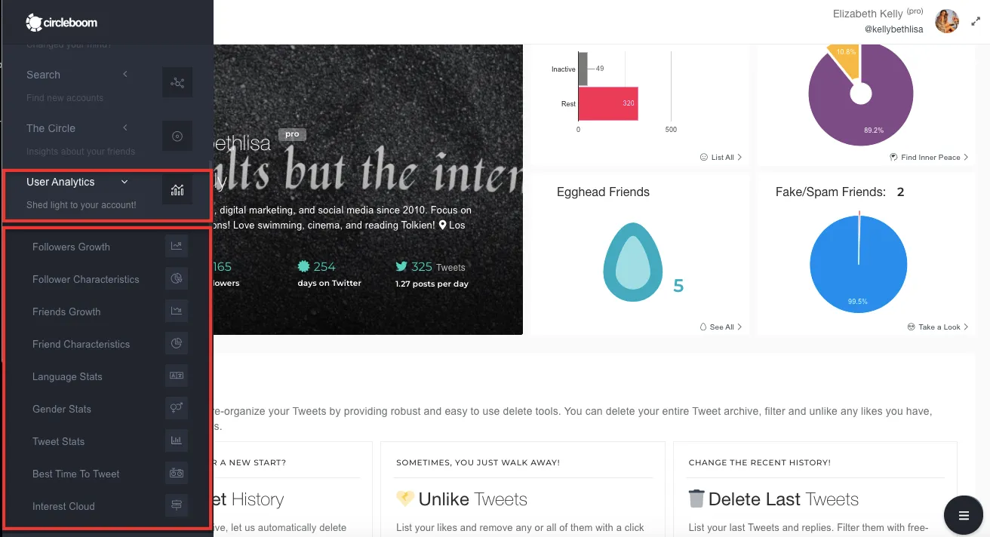Click the Tweet Stats bar chart icon
The height and width of the screenshot is (537, 990).
click(177, 440)
